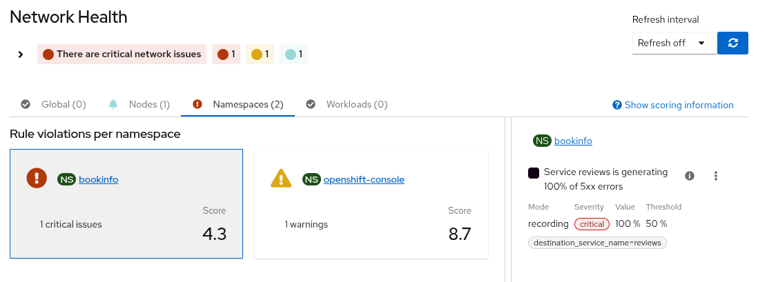Switch to the Global (0) tab
Screen dimensions: 767x282
click(53, 104)
